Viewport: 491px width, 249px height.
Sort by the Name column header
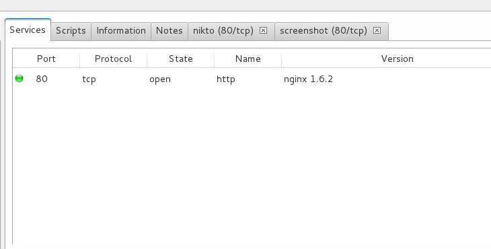coord(248,59)
